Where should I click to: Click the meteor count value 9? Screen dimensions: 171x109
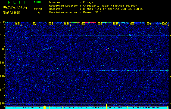click(39, 13)
